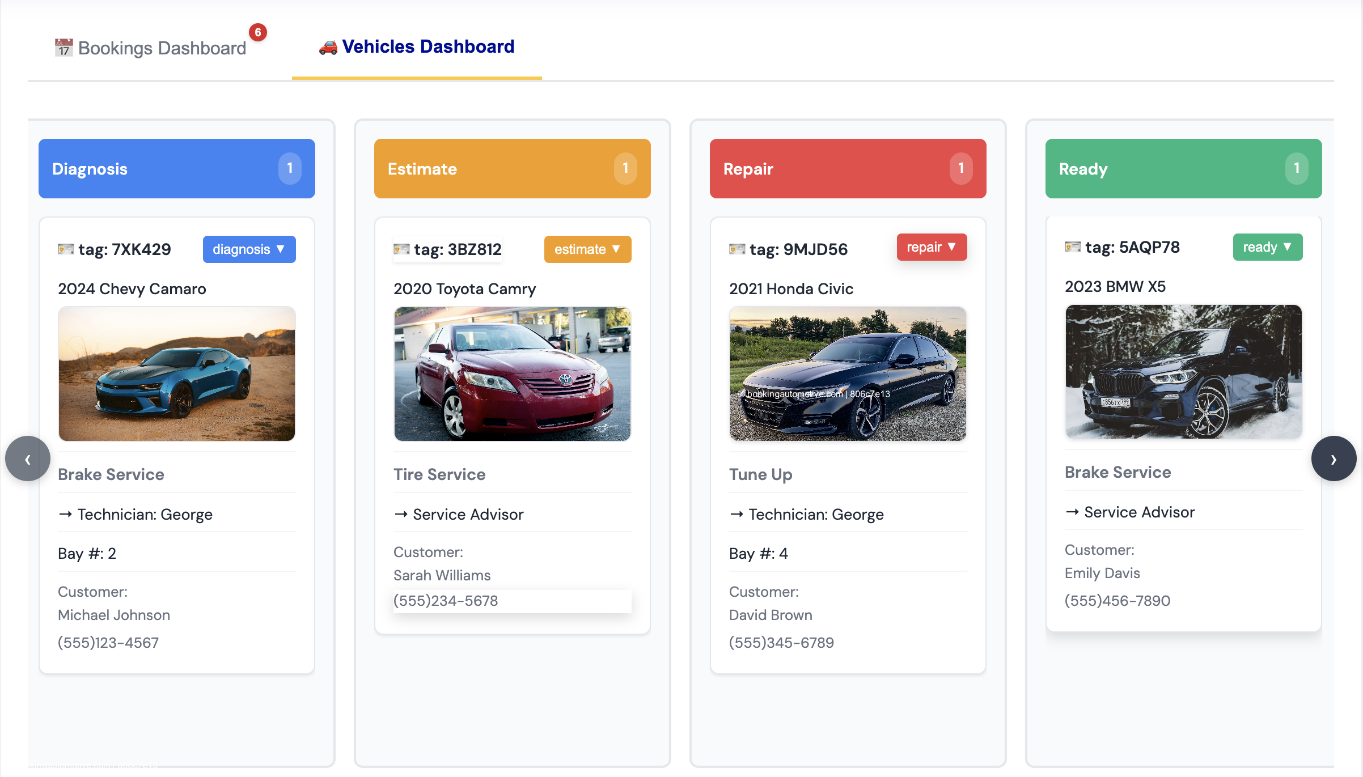
Task: Click the calendar icon beside Bookings Dashboard
Action: tap(64, 48)
